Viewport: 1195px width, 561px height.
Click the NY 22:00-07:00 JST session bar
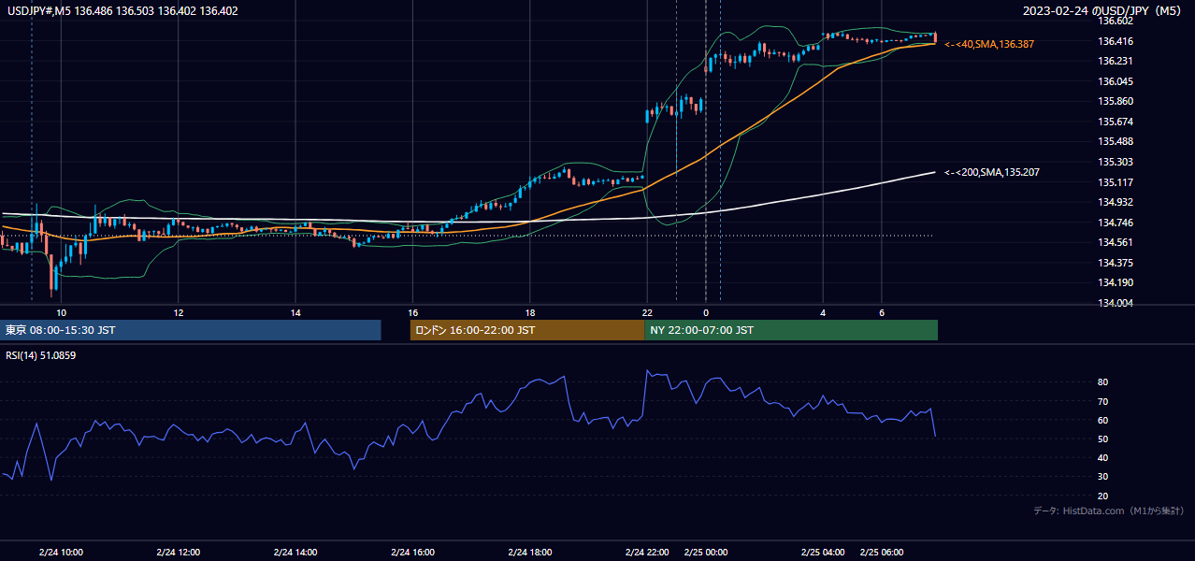[791, 330]
